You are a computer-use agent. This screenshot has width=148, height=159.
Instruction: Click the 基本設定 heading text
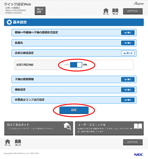pyautogui.click(x=20, y=22)
